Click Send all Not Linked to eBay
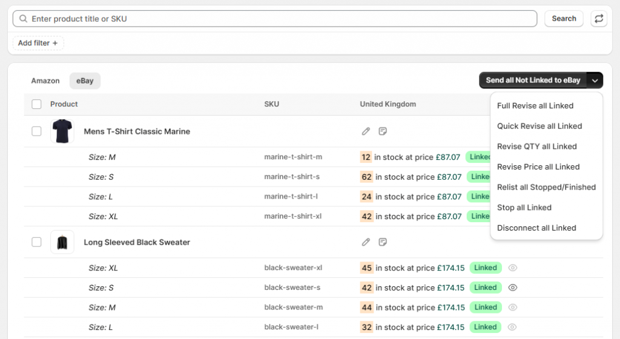This screenshot has width=620, height=339. click(x=533, y=81)
